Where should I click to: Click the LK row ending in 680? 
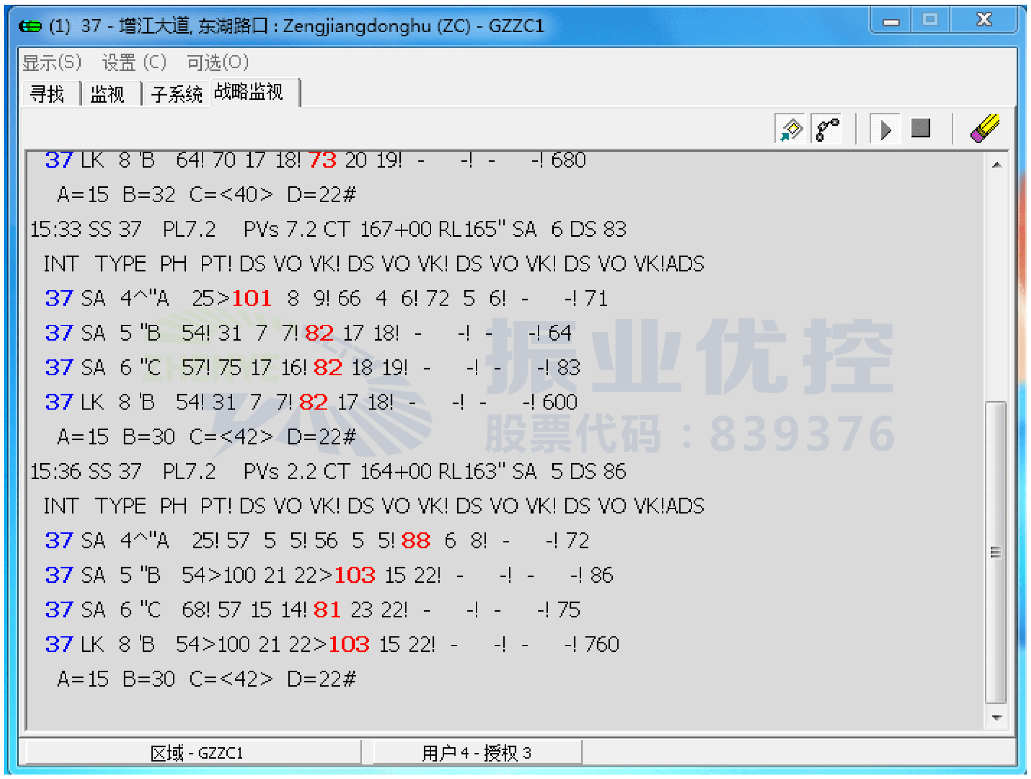tap(315, 160)
